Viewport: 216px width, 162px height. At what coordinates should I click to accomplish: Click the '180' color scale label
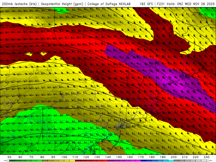pyautogui.click(x=152, y=157)
